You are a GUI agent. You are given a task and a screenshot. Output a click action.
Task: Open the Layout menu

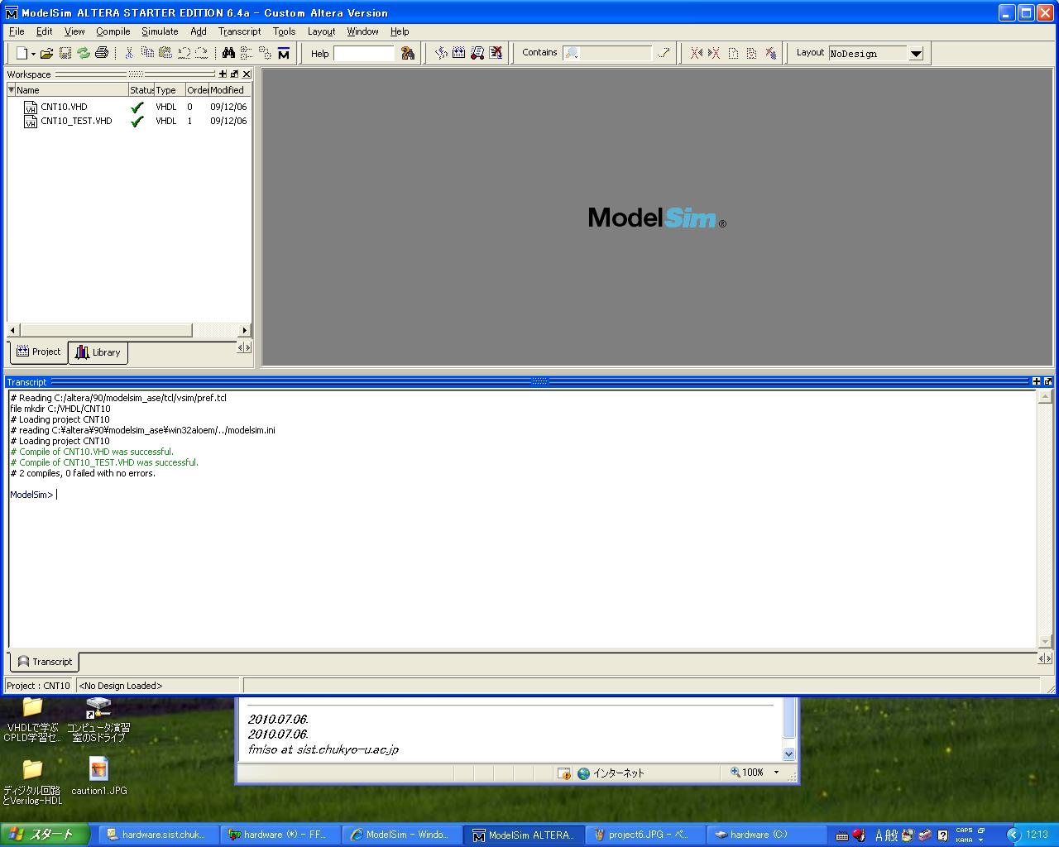[x=321, y=31]
